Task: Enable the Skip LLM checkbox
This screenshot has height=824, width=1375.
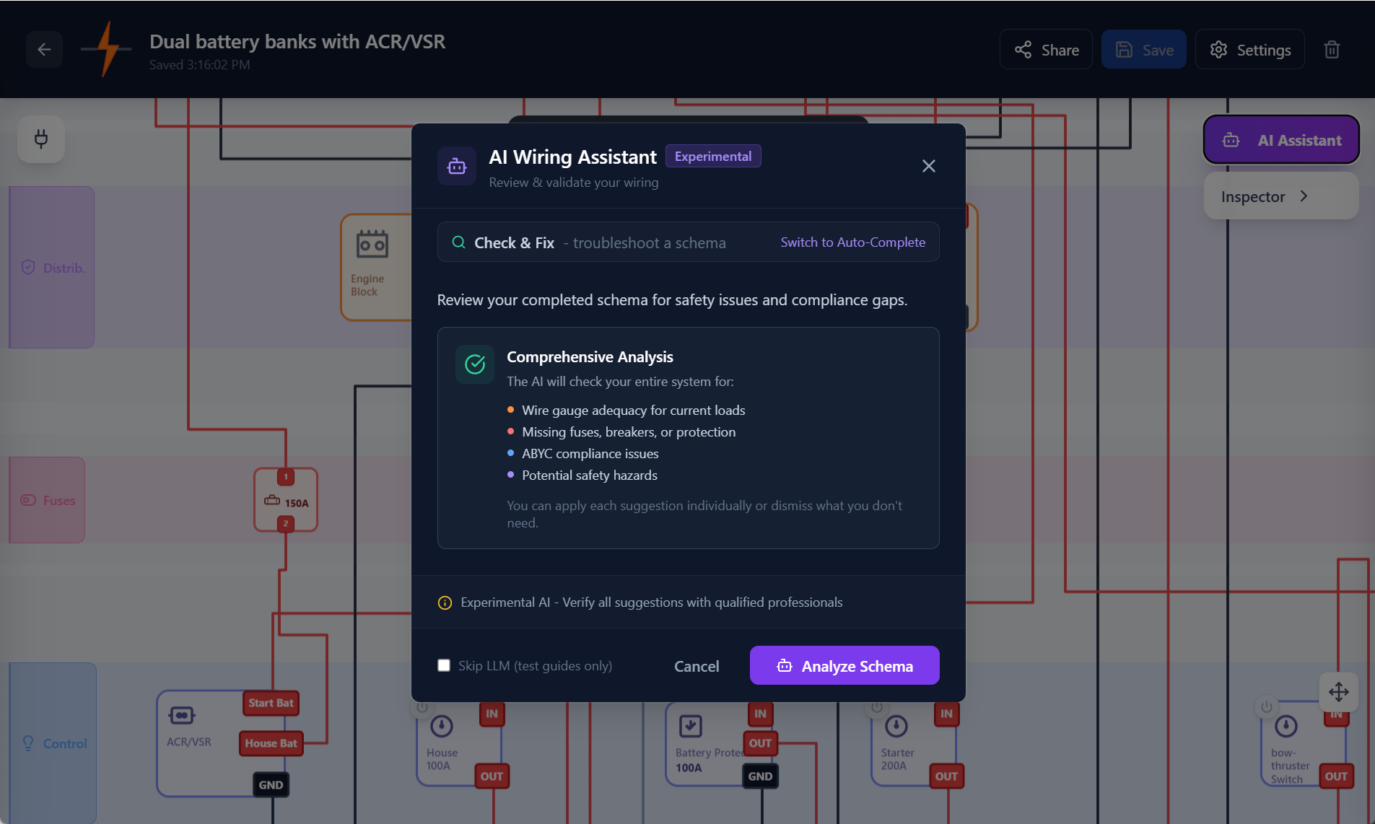Action: point(444,665)
